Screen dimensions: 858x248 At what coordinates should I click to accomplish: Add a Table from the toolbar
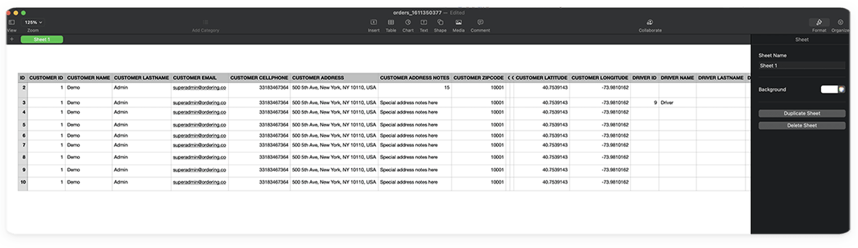[390, 22]
